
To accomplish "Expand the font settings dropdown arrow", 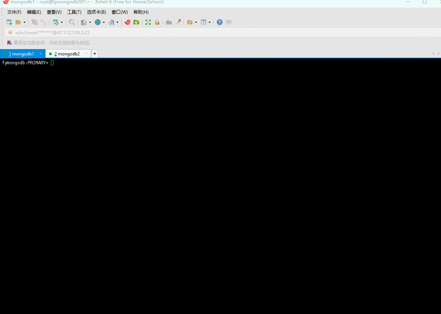I will click(118, 22).
